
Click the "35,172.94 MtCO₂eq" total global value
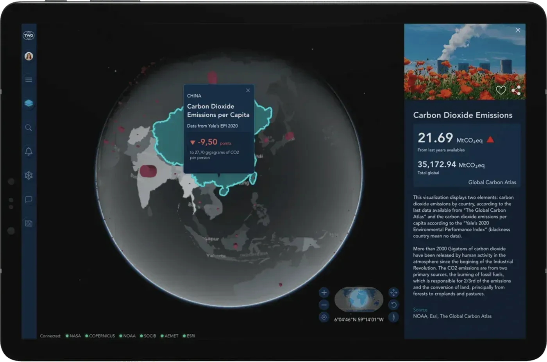click(x=451, y=165)
